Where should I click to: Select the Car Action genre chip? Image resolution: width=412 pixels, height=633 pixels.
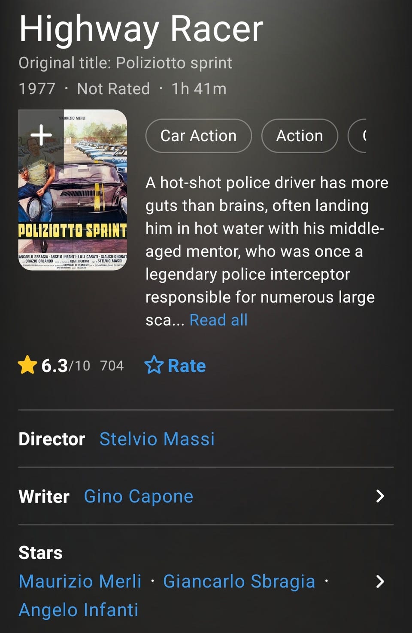(198, 136)
